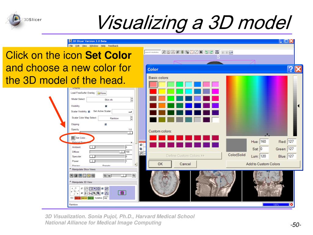Click the blue monitor icon in Manipulate Slice Views
Image resolution: width=313 pixels, height=235 pixels.
pyautogui.click(x=80, y=176)
